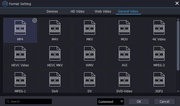Screen dimensions: 180x106
Task: Click the scrollbar up arrow
Action: 178,19
